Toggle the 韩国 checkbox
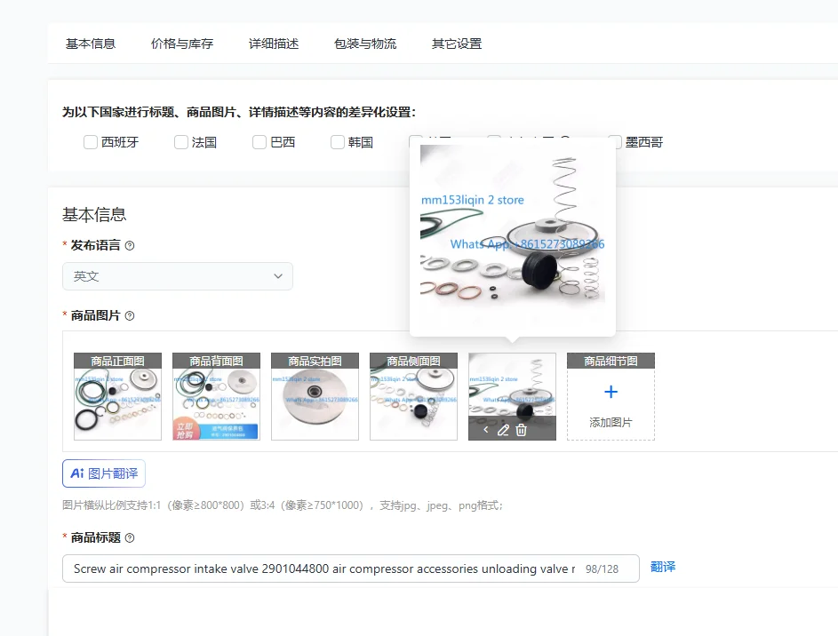This screenshot has height=636, width=838. pos(337,142)
